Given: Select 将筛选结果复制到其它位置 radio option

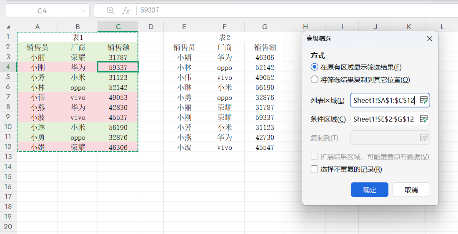Looking at the screenshot, I should tap(314, 80).
